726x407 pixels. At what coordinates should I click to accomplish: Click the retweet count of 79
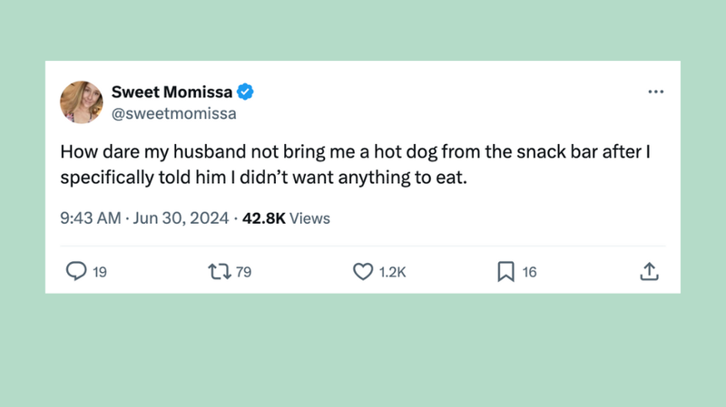pos(243,271)
